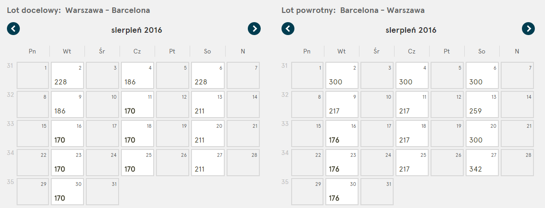This screenshot has width=545, height=208.
Task: Go to previous month for Barcelona – Warszawa return
Action: pos(288,29)
